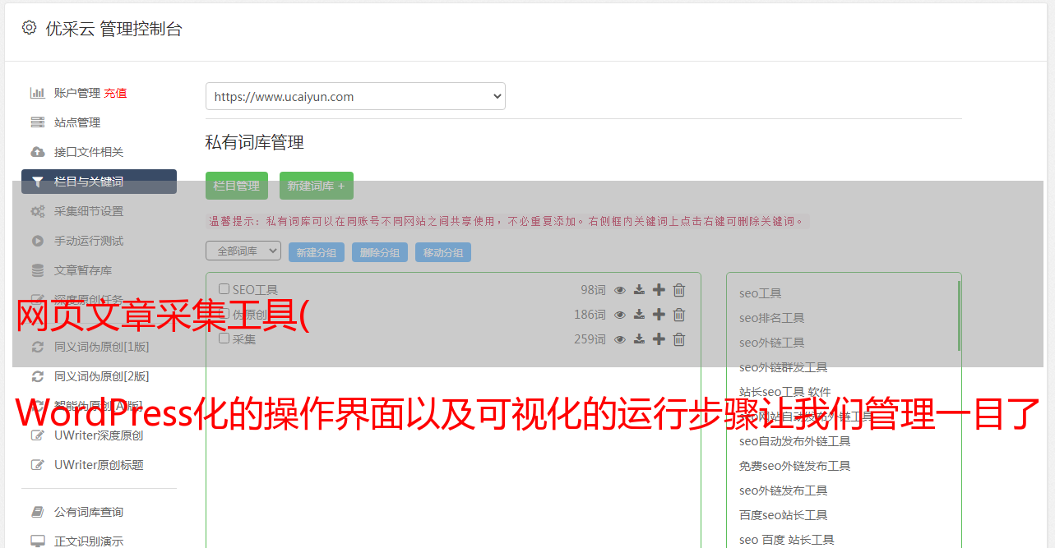Click the red 充值 link
This screenshot has width=1055, height=548.
pos(115,93)
